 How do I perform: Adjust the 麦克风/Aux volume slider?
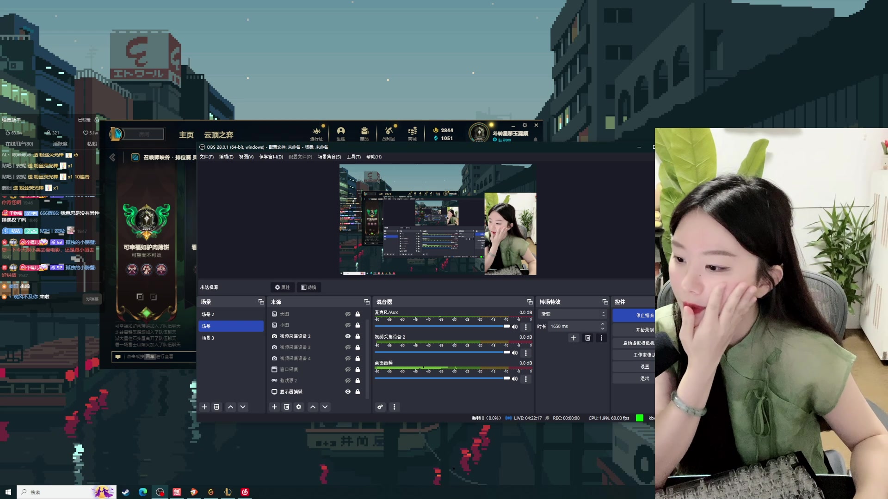pos(442,326)
